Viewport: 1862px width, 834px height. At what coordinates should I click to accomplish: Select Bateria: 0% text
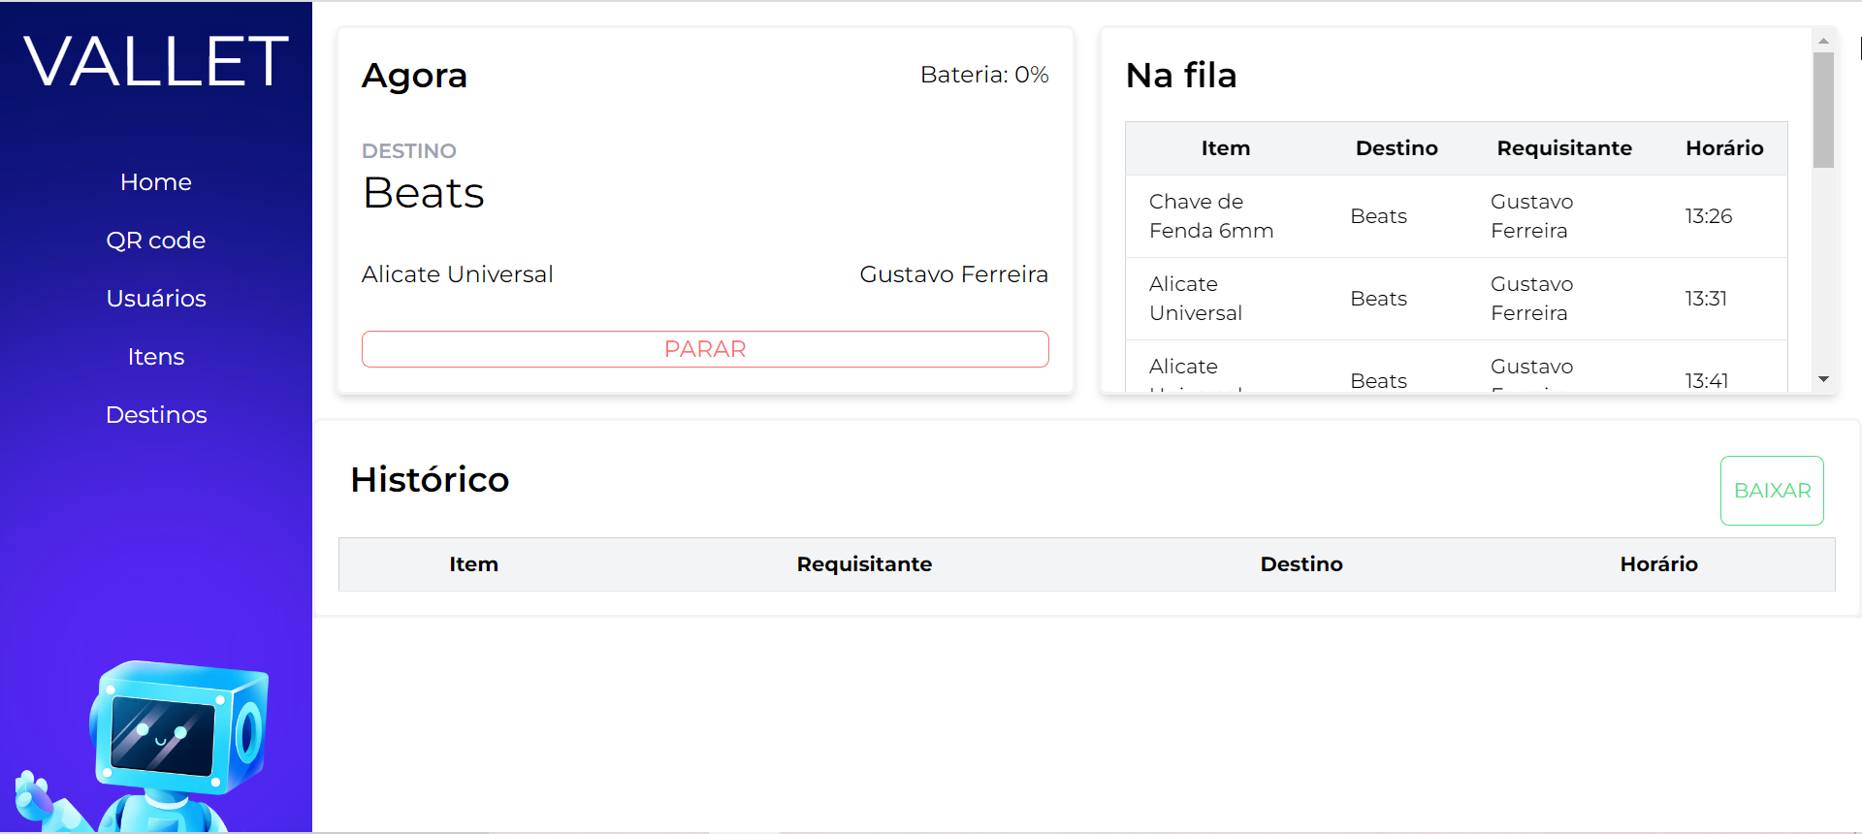coord(984,75)
